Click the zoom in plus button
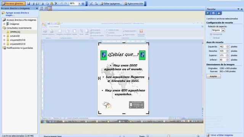The image size is (244, 137). point(198,136)
